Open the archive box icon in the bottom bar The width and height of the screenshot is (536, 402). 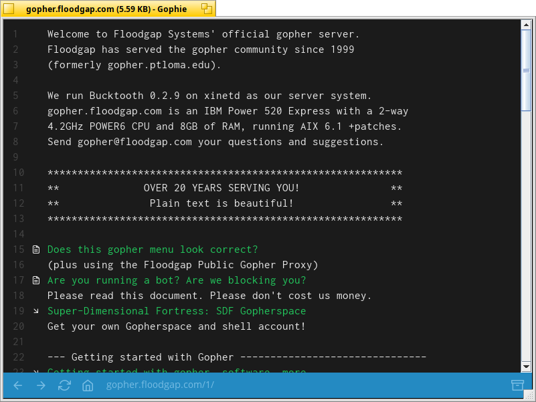coord(517,385)
